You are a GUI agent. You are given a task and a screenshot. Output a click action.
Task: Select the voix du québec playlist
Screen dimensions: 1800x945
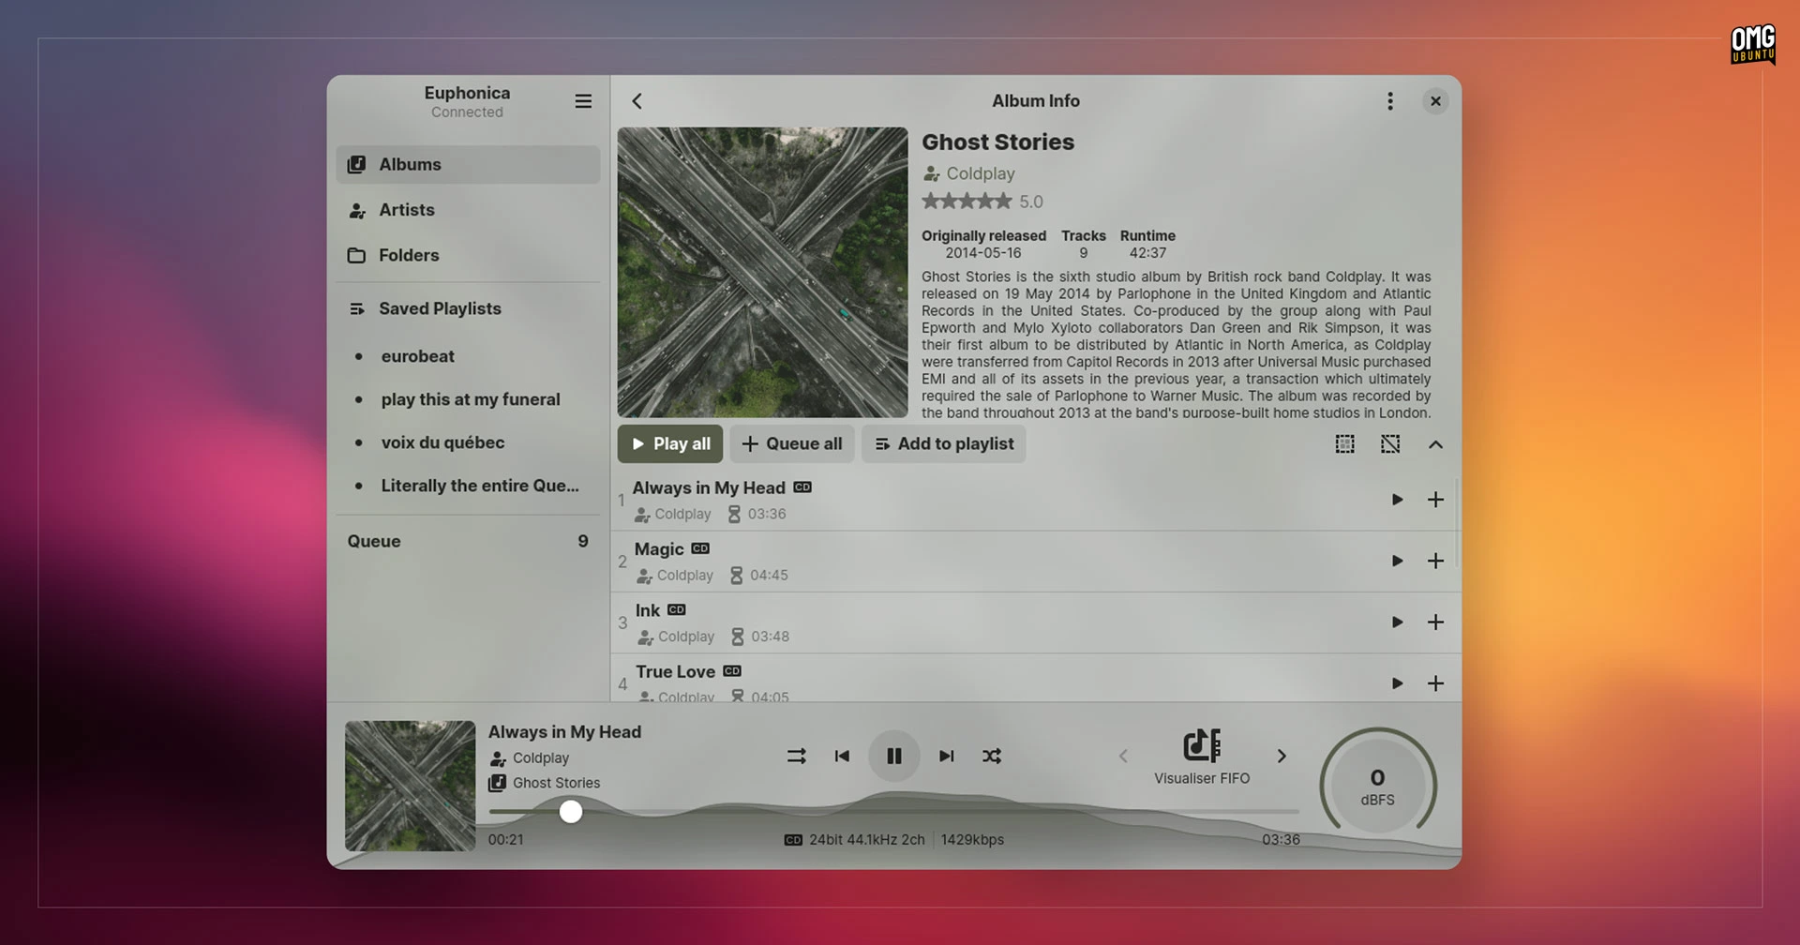(468, 442)
